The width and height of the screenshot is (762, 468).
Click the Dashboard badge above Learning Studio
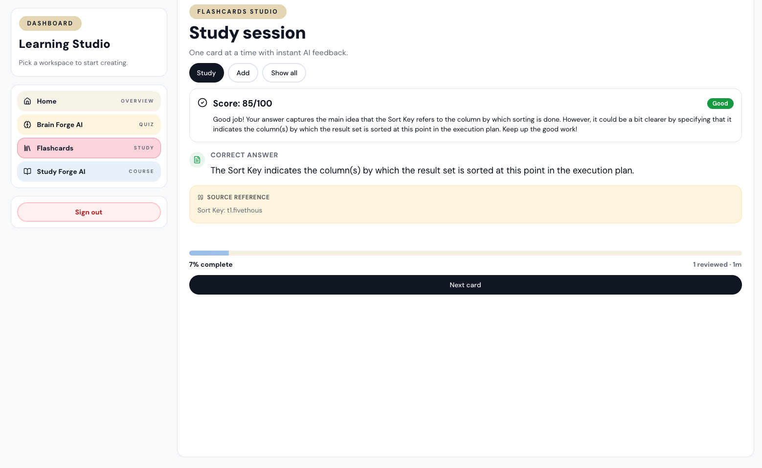coord(50,23)
